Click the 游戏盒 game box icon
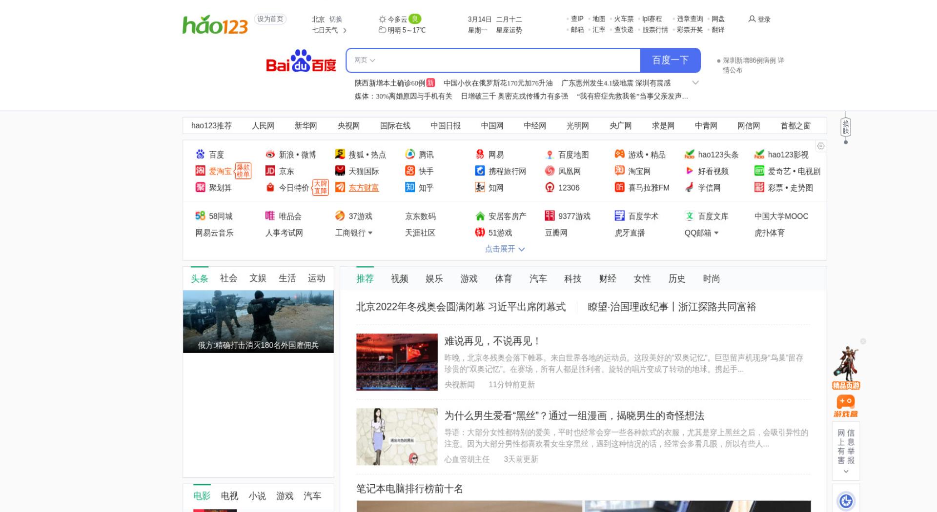937x512 pixels. tap(845, 406)
